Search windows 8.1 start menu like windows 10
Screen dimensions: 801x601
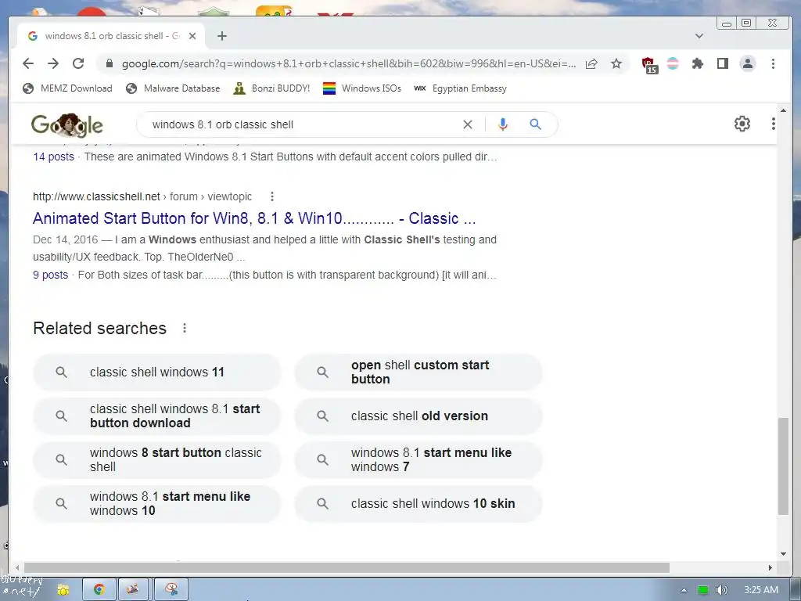[x=156, y=503]
